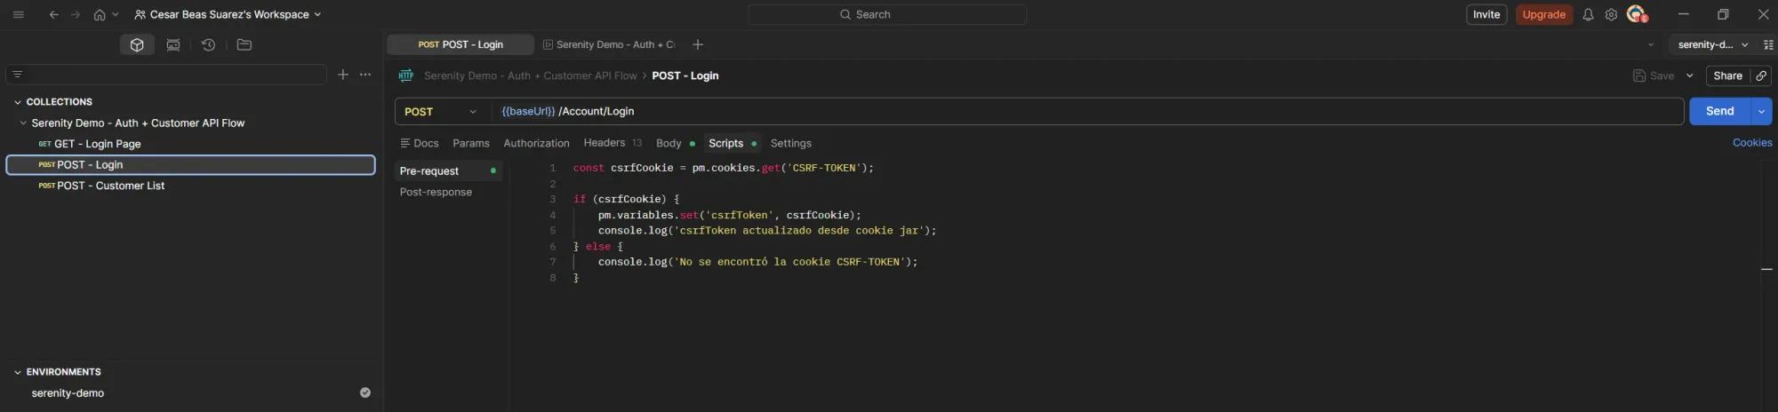
Task: Open the hamburger main menu
Action: pyautogui.click(x=18, y=14)
